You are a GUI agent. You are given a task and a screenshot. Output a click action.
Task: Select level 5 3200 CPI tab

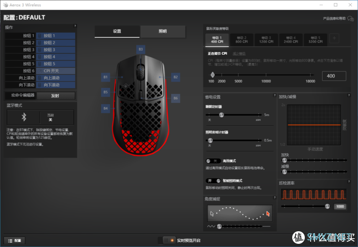pos(316,40)
